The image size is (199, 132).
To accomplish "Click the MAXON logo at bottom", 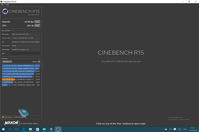I will click(11, 123).
